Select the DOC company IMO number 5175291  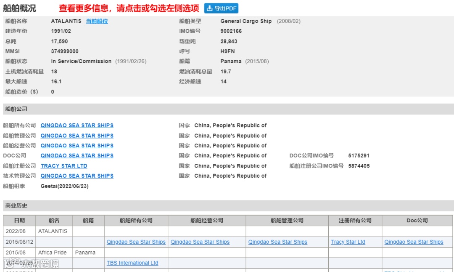click(x=359, y=155)
